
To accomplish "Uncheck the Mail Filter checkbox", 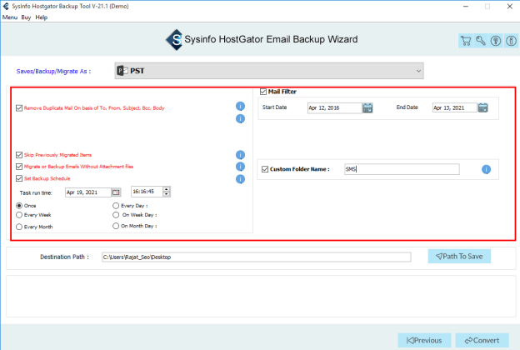I will 263,92.
